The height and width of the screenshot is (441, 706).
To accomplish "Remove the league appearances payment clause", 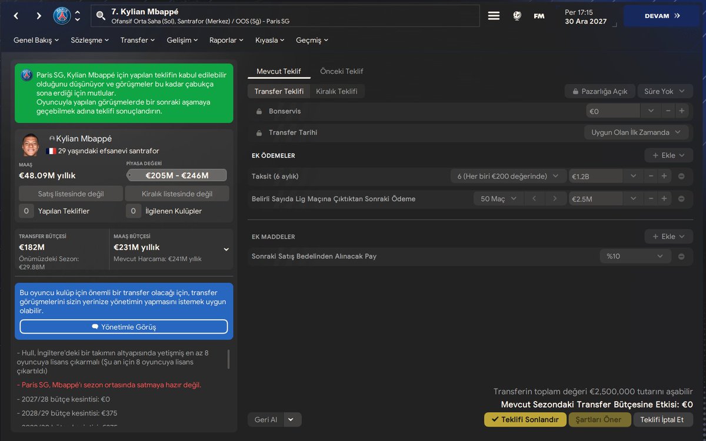I will 681,199.
